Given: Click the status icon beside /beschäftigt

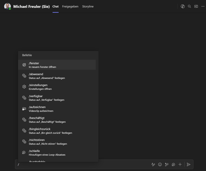Looking at the screenshot, I should pos(24,119).
